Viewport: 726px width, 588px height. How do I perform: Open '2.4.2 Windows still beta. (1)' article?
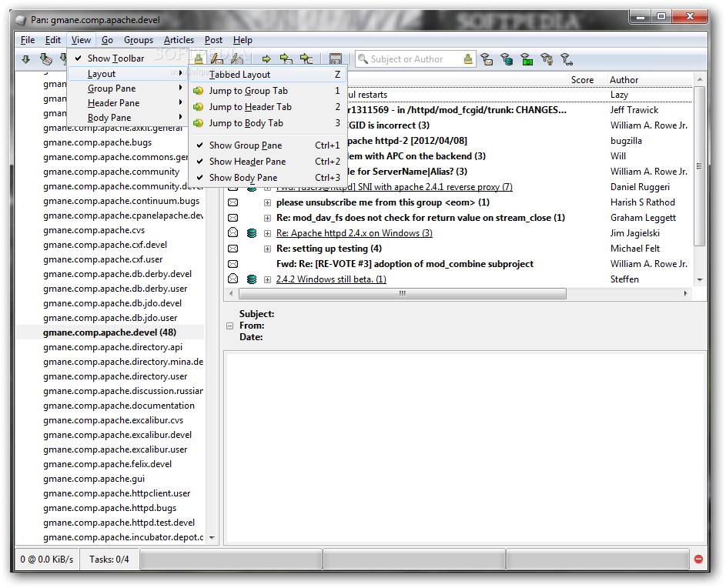coord(331,279)
